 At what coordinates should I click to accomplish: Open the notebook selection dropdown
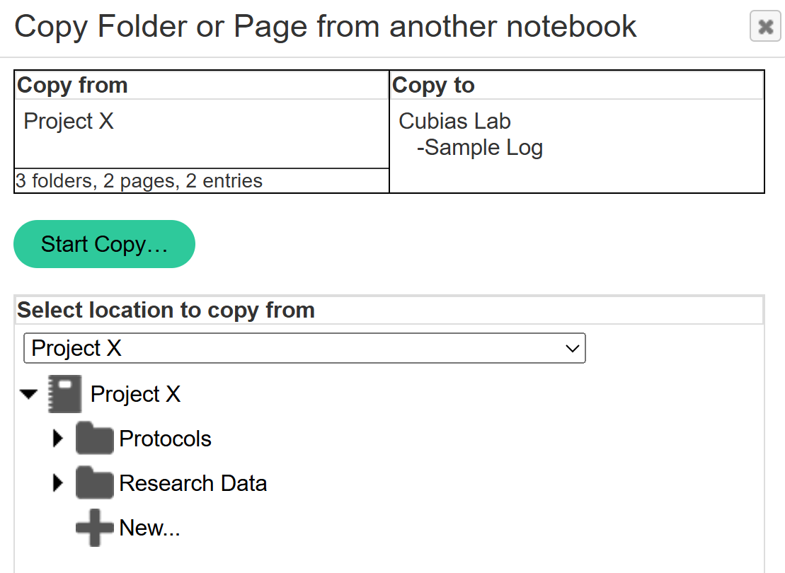tap(304, 348)
